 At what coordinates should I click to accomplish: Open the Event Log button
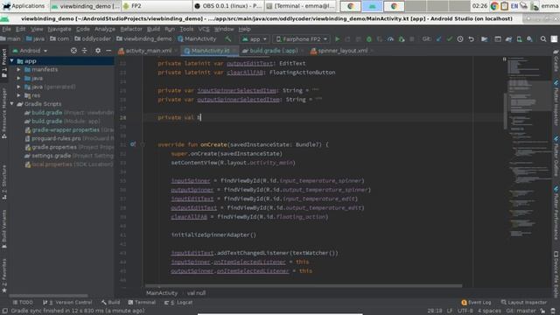476,302
